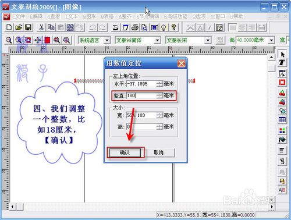Click the 宽 value spinner

[159, 115]
